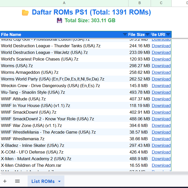Switch to the List ROMs sheet tab

pyautogui.click(x=43, y=181)
